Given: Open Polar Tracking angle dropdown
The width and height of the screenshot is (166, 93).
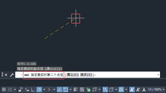Looking at the screenshot, I should [44, 90].
